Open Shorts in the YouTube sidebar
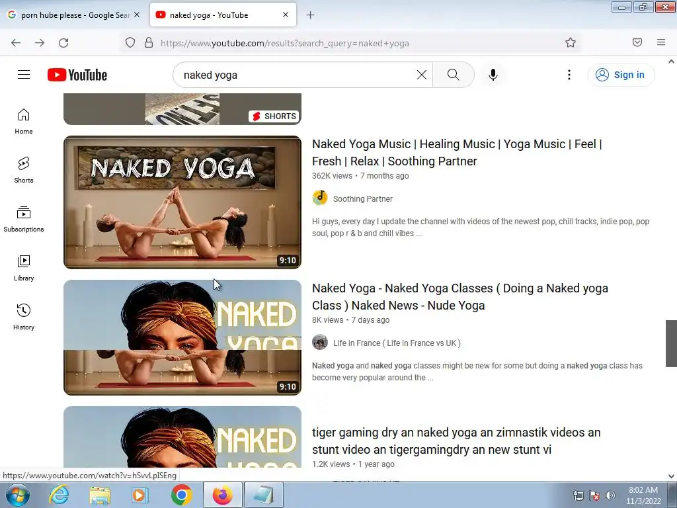 click(x=24, y=170)
